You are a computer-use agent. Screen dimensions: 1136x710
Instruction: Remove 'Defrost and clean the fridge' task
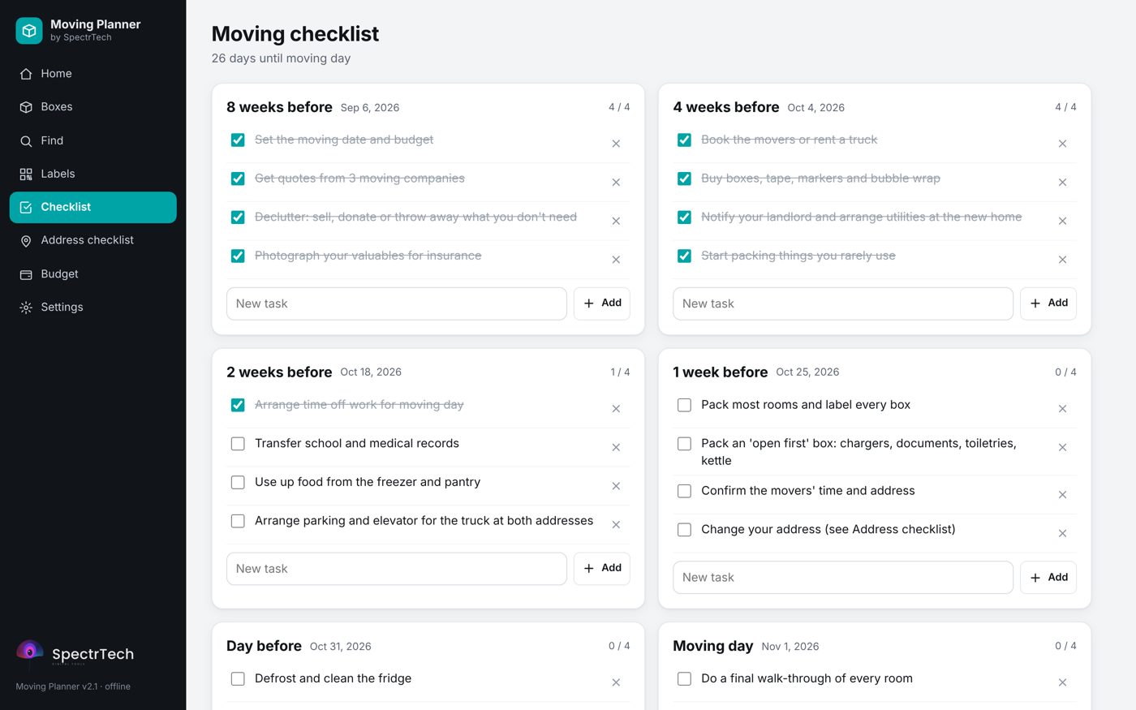click(x=616, y=682)
